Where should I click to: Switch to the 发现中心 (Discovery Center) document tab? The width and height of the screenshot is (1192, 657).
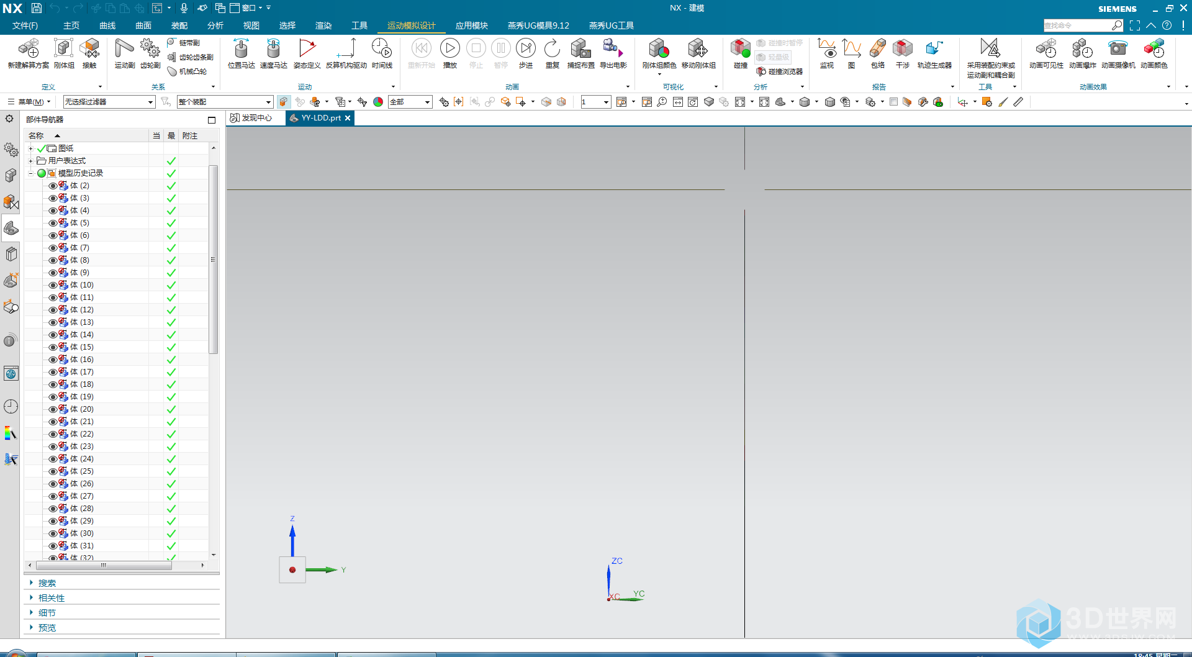coord(251,118)
